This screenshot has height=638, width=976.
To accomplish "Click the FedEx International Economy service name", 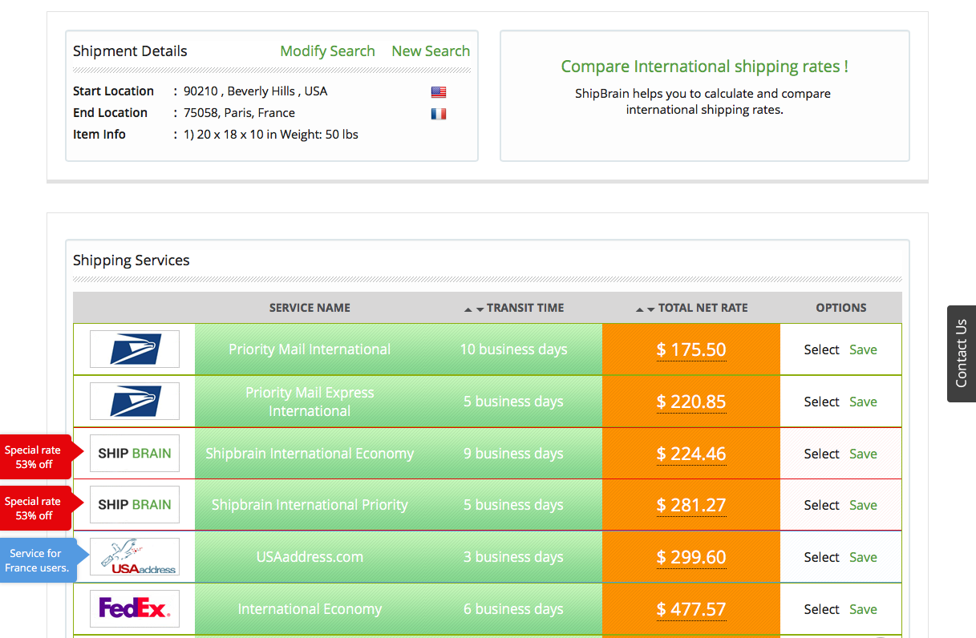I will pos(310,609).
